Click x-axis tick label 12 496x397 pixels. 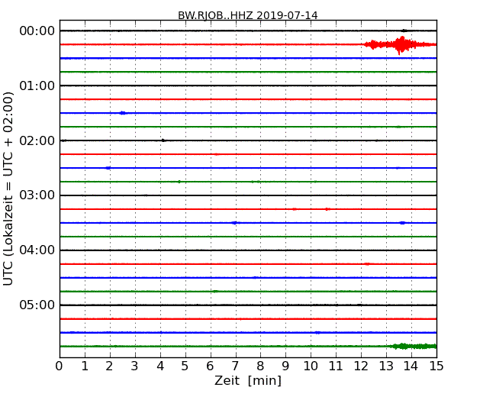point(361,366)
